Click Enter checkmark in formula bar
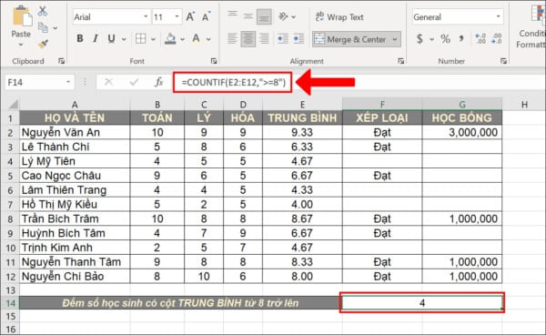Screen dimensions: 546x335 point(134,82)
